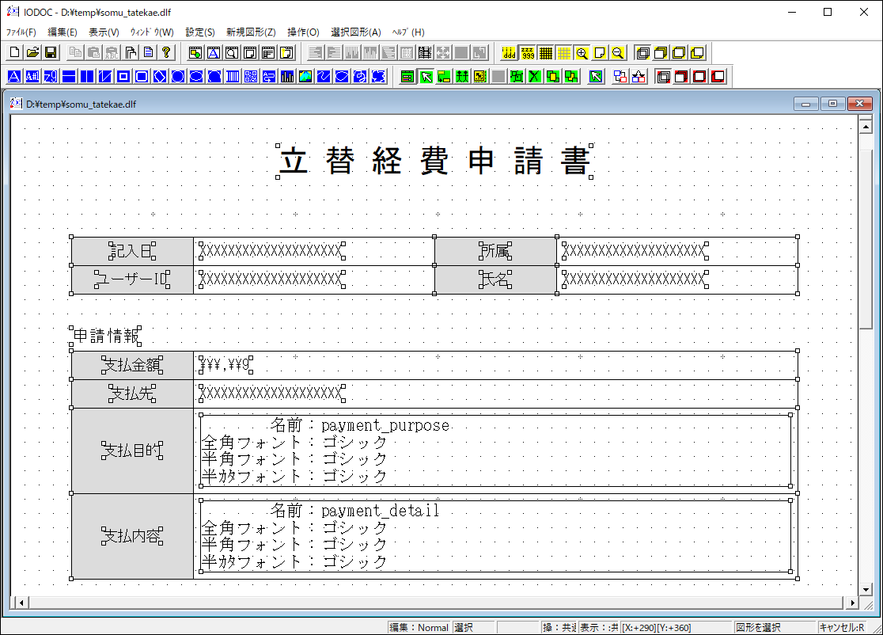Open the 新規図形(Z) menu
The width and height of the screenshot is (883, 635).
tap(251, 32)
